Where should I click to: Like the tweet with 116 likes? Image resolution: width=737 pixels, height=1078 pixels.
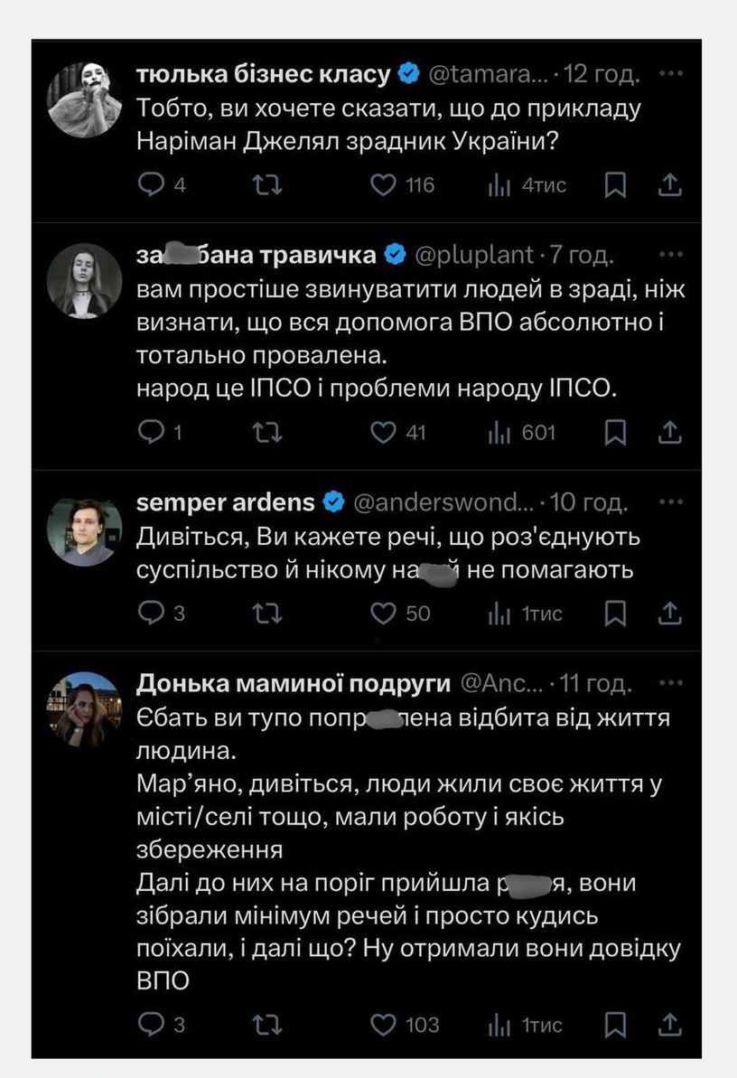click(x=385, y=185)
